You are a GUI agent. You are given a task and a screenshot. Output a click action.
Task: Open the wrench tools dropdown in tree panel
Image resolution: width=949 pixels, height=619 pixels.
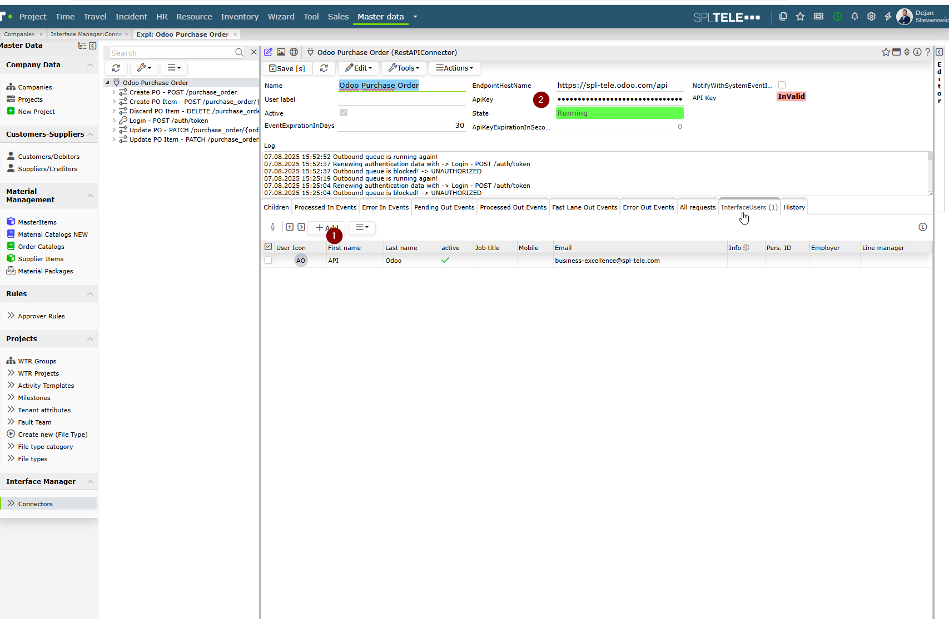coord(144,68)
